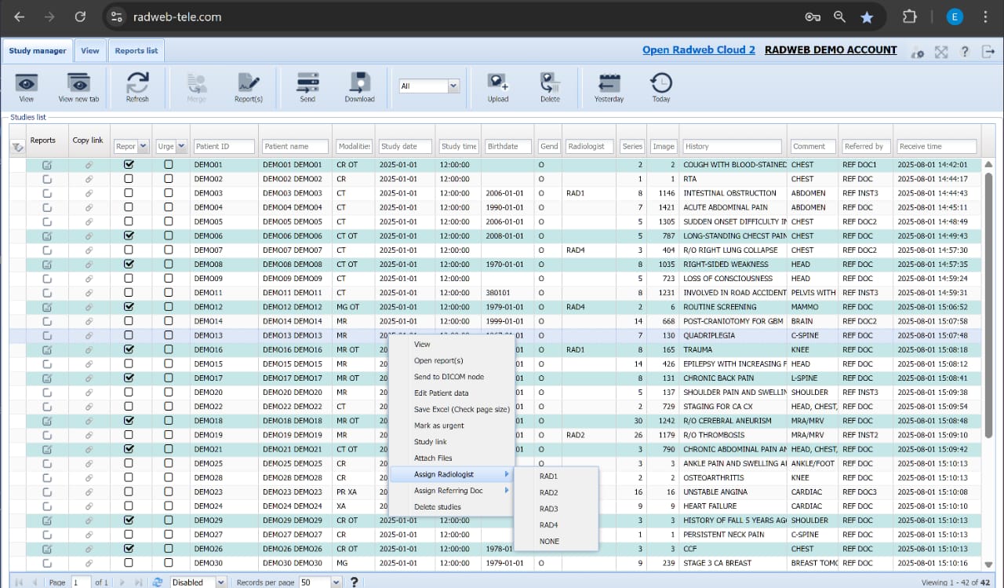Click the Upload toolbar icon
1004x588 pixels.
(498, 82)
